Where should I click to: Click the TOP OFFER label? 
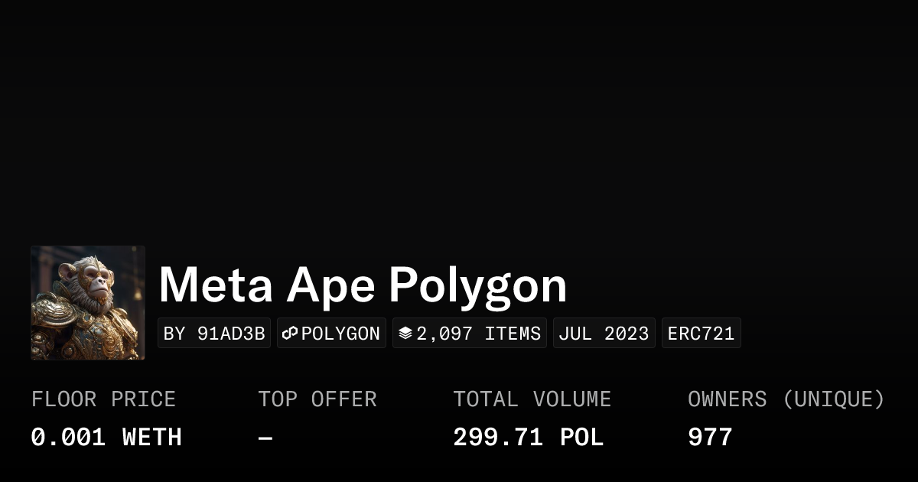click(x=317, y=399)
